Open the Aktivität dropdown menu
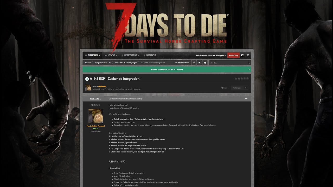 tap(111, 55)
